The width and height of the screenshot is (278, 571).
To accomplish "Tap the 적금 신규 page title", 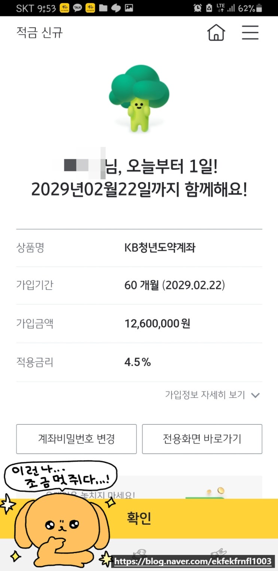I will coord(40,33).
